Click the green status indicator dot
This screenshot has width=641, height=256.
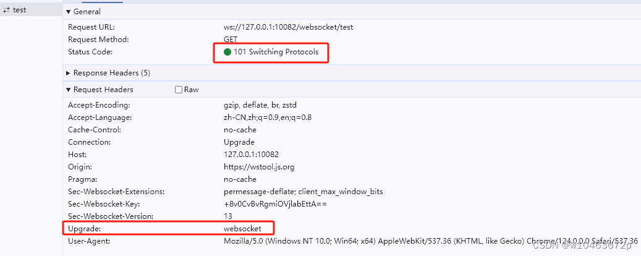pos(227,52)
